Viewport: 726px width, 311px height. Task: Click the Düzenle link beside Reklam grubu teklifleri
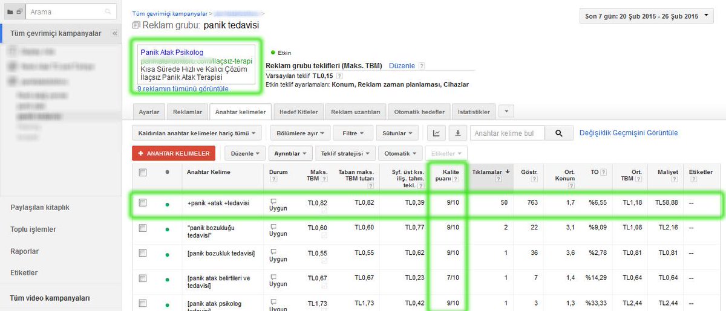(x=402, y=65)
